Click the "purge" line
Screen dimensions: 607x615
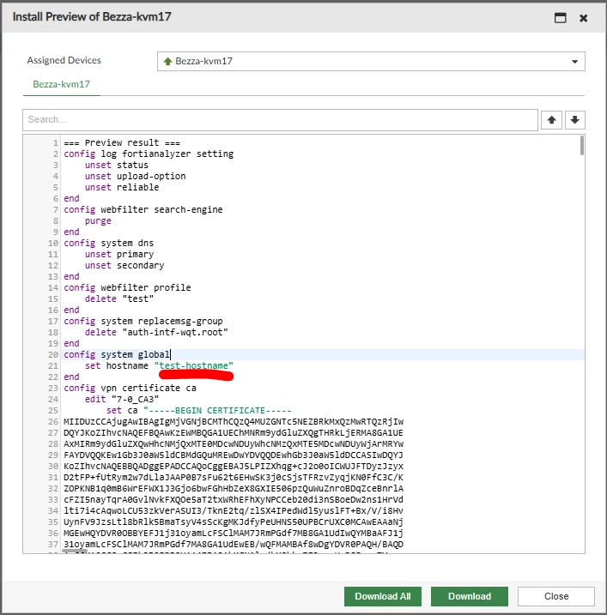pos(98,220)
